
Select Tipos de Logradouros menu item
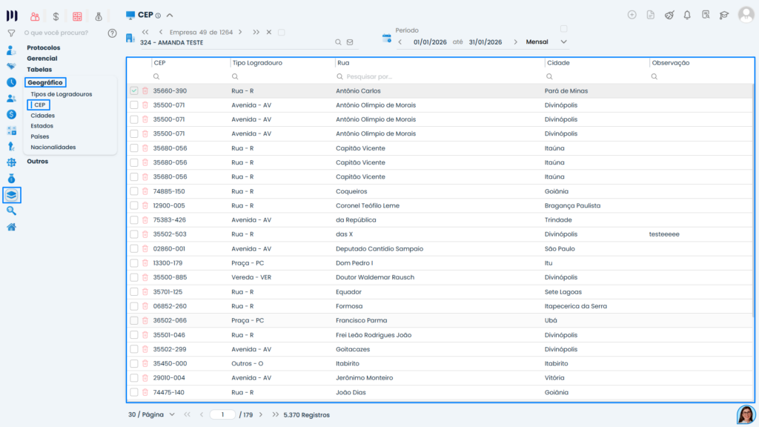click(62, 94)
